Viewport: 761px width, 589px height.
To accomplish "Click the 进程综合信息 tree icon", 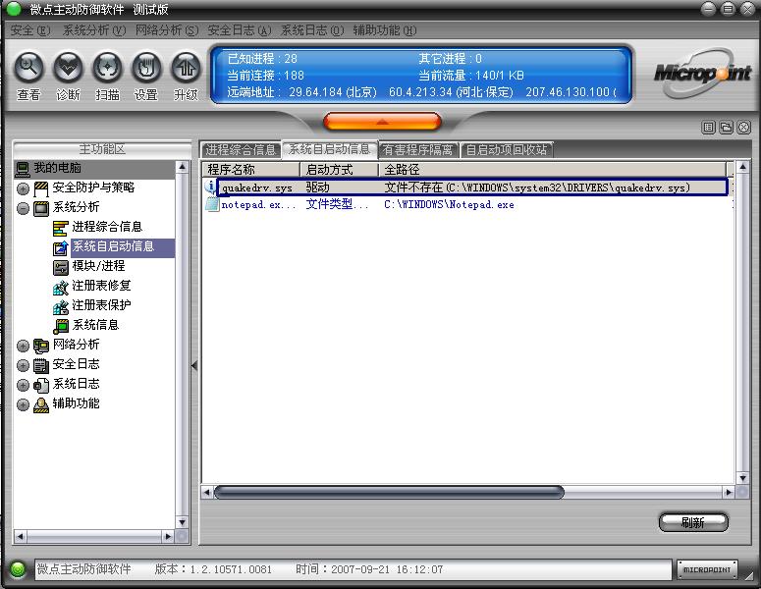I will pyautogui.click(x=60, y=228).
